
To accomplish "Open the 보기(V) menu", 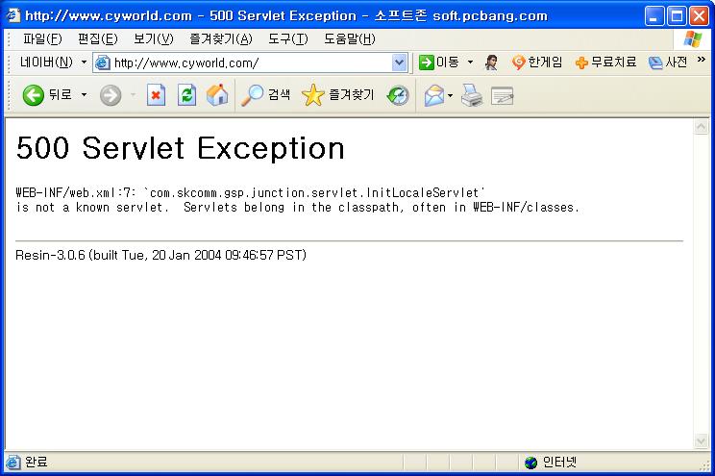I will click(x=154, y=38).
